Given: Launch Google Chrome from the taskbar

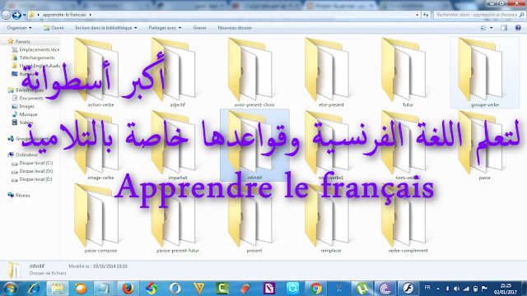Looking at the screenshot, I should point(315,289).
